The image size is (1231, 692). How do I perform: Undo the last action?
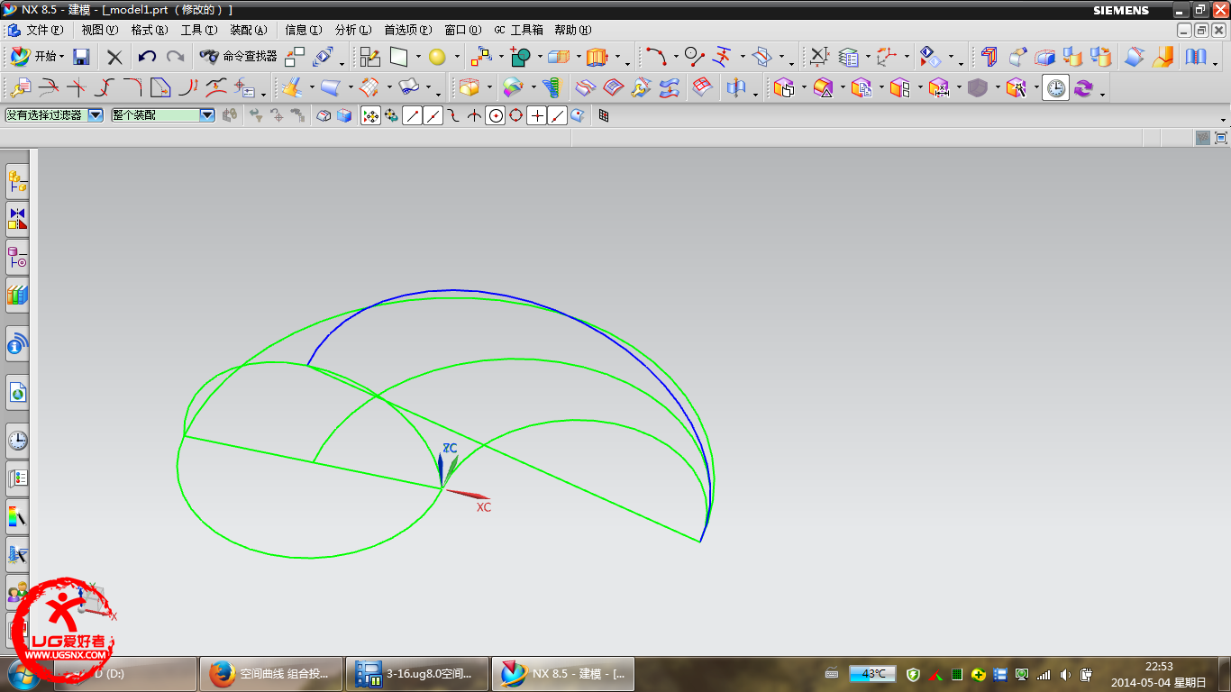tap(147, 57)
